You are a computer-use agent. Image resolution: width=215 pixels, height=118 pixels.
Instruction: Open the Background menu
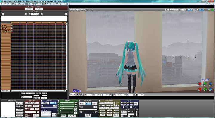pyautogui.click(x=28, y=4)
